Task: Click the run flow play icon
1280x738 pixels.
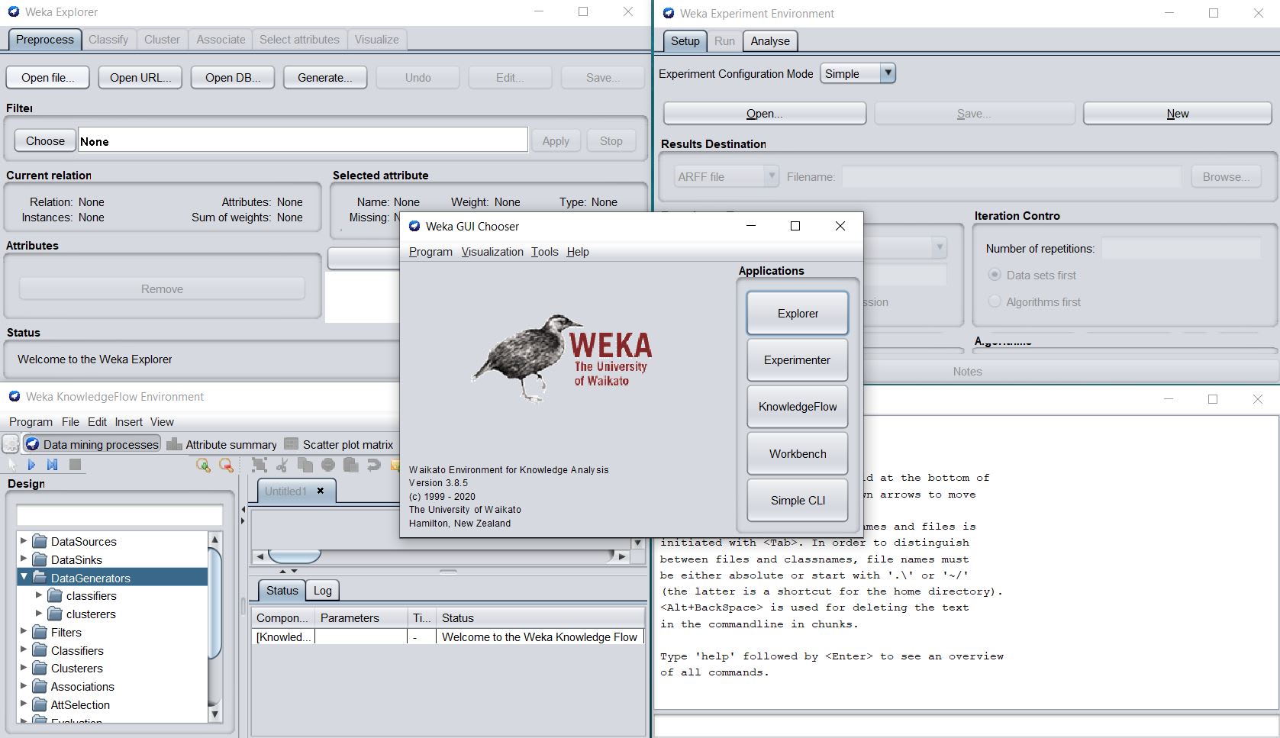Action: (x=31, y=465)
